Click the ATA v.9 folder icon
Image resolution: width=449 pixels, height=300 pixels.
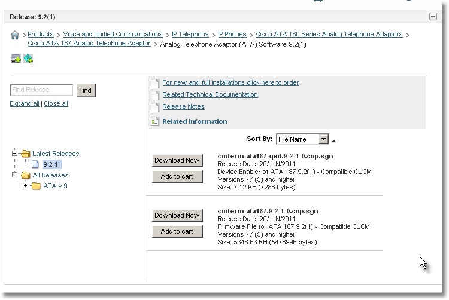36,186
